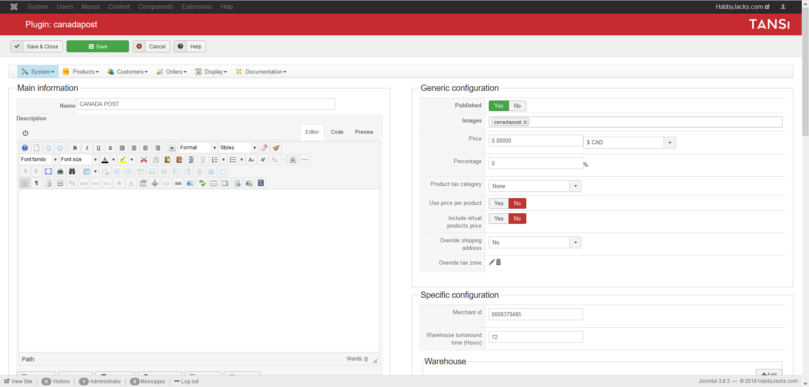
Task: Click the eraser remove formatting icon
Action: click(x=264, y=148)
